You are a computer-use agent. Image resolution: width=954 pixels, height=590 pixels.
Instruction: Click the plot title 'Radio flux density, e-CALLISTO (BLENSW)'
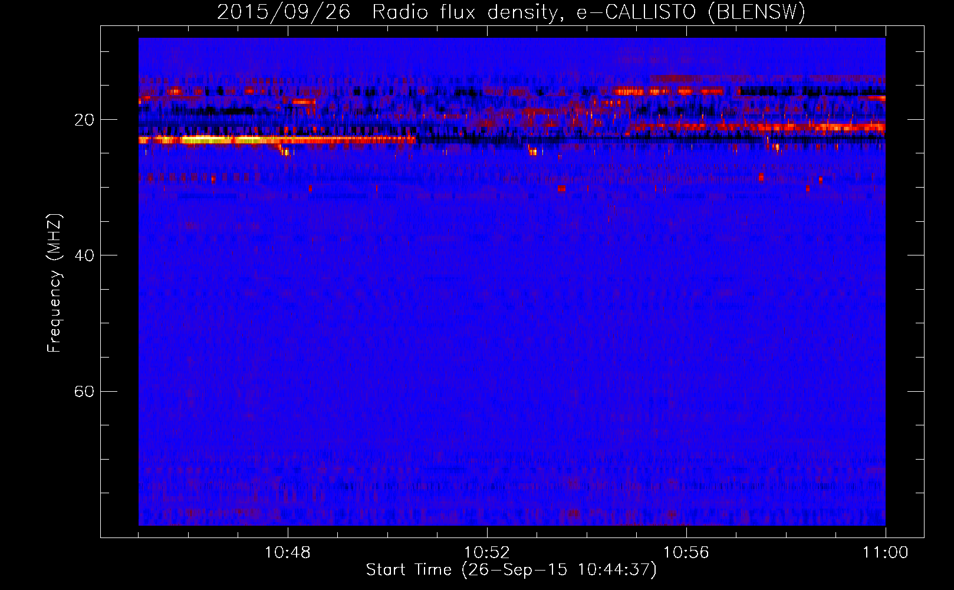pos(588,12)
